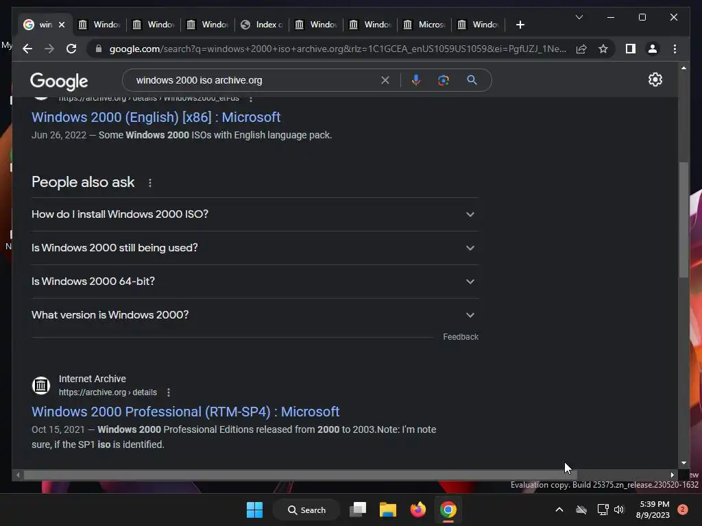Click the vertical scrollbar thumb
The width and height of the screenshot is (702, 526).
[x=683, y=219]
